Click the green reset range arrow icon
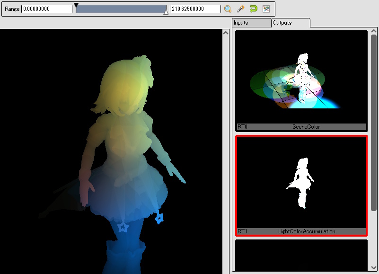 click(253, 9)
